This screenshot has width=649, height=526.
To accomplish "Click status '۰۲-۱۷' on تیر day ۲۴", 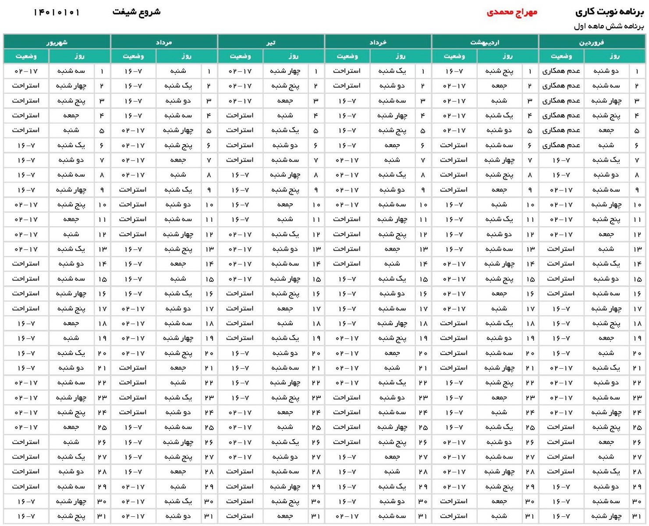I will (240, 412).
